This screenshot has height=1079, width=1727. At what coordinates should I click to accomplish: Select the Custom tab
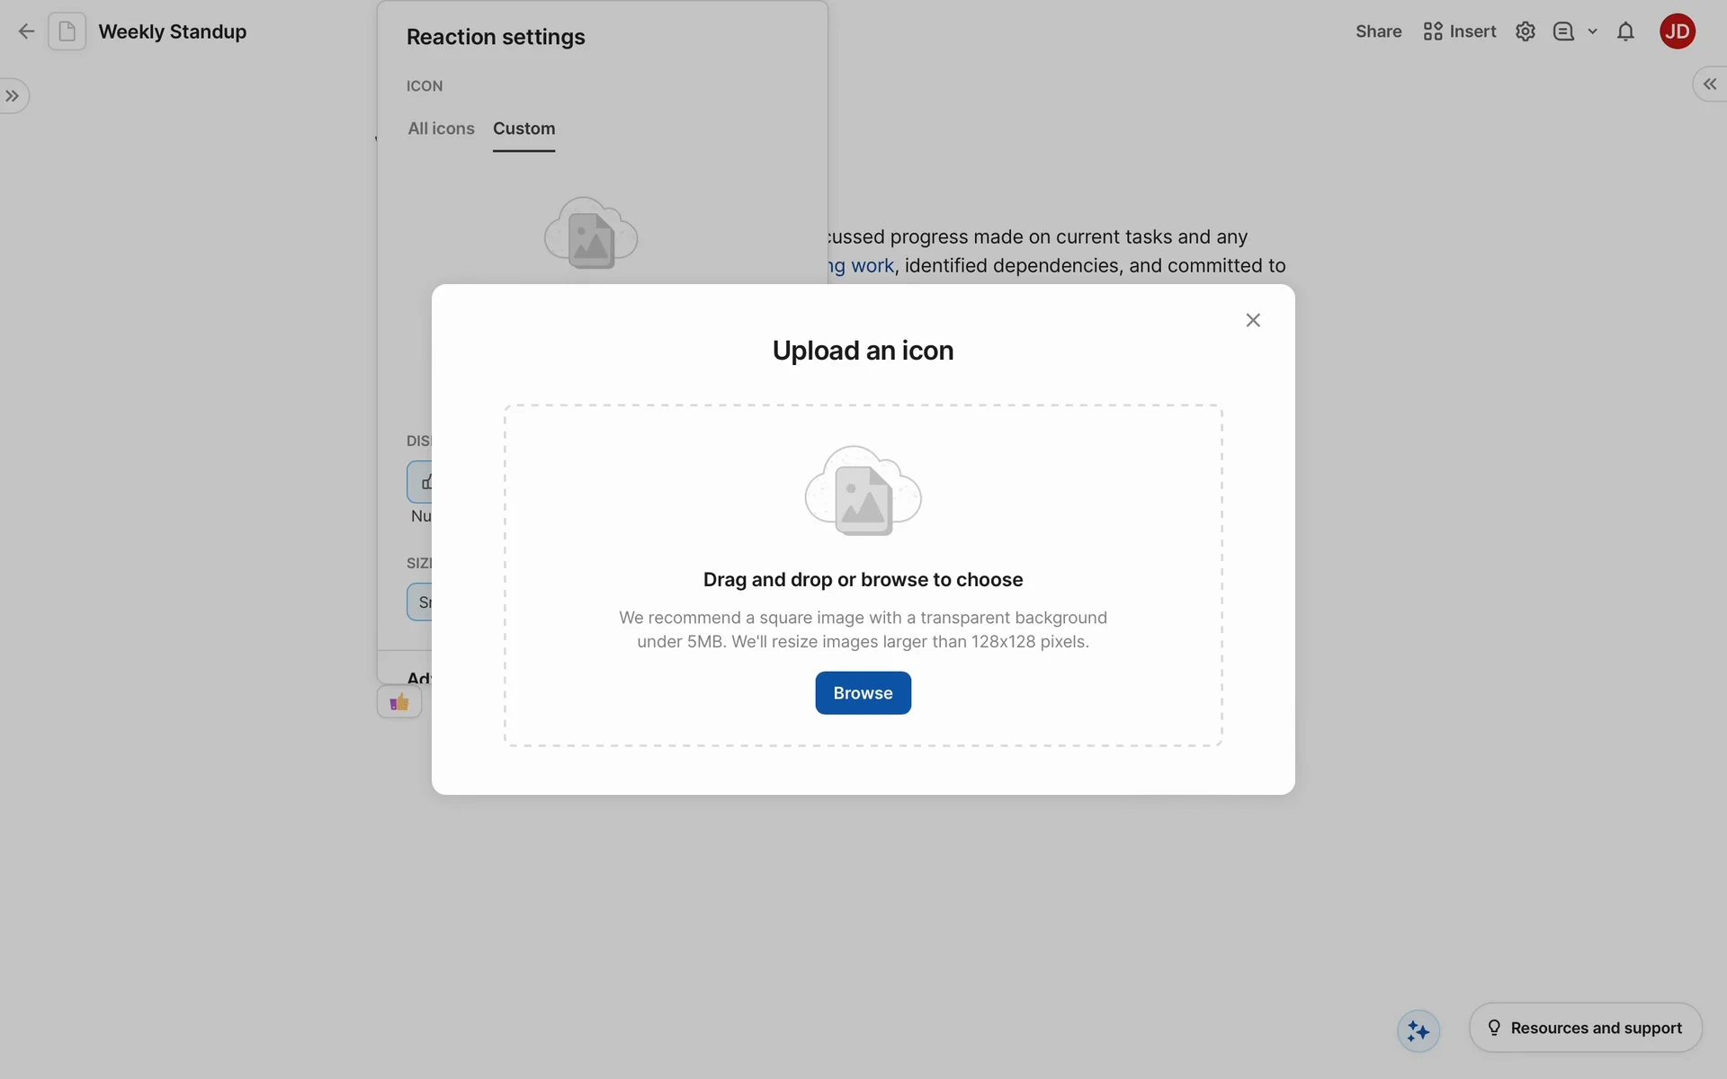(x=523, y=129)
